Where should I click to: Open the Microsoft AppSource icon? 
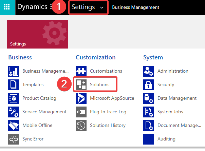point(81,98)
